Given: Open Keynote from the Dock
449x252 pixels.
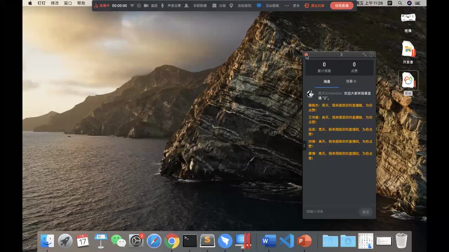Looking at the screenshot, I should tap(101, 241).
